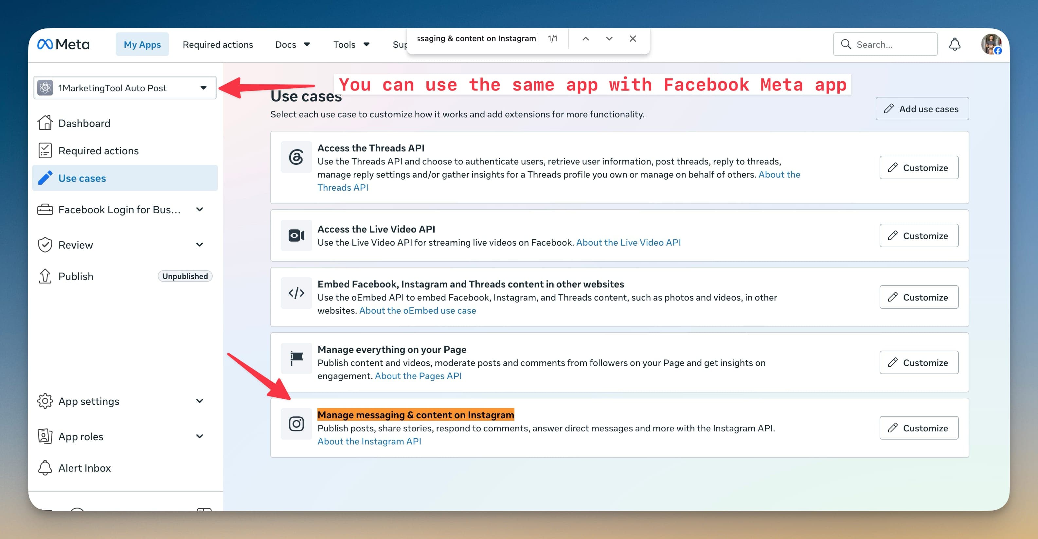This screenshot has height=539, width=1038.
Task: Open the notifications bell
Action: 954,44
